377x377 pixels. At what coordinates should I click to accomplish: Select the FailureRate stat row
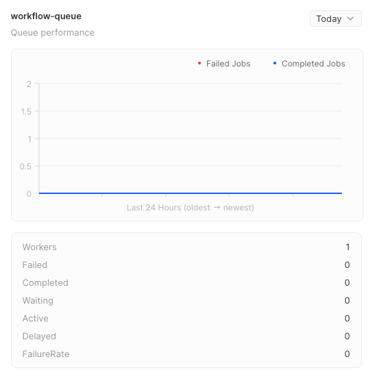pyautogui.click(x=186, y=354)
